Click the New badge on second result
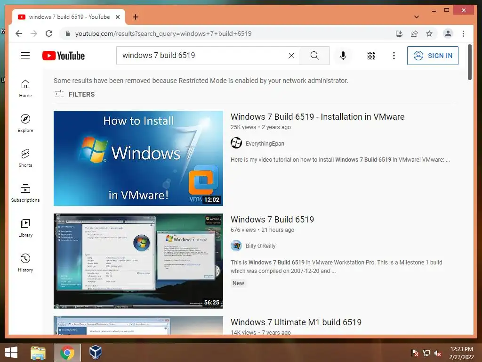Image resolution: width=482 pixels, height=362 pixels. [238, 283]
